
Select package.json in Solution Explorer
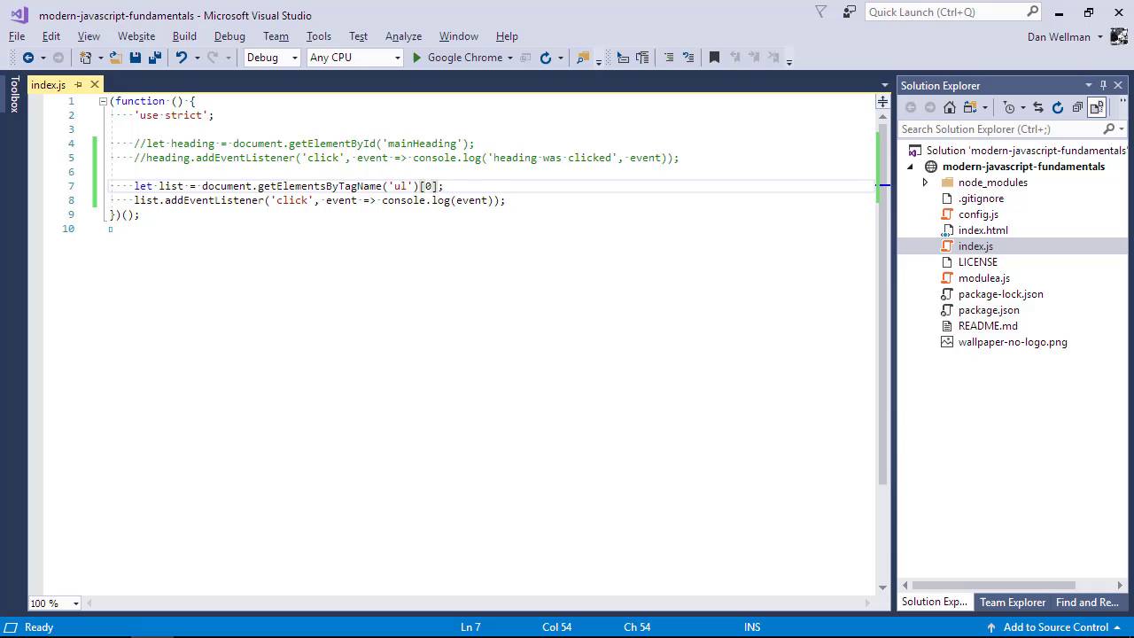(989, 310)
